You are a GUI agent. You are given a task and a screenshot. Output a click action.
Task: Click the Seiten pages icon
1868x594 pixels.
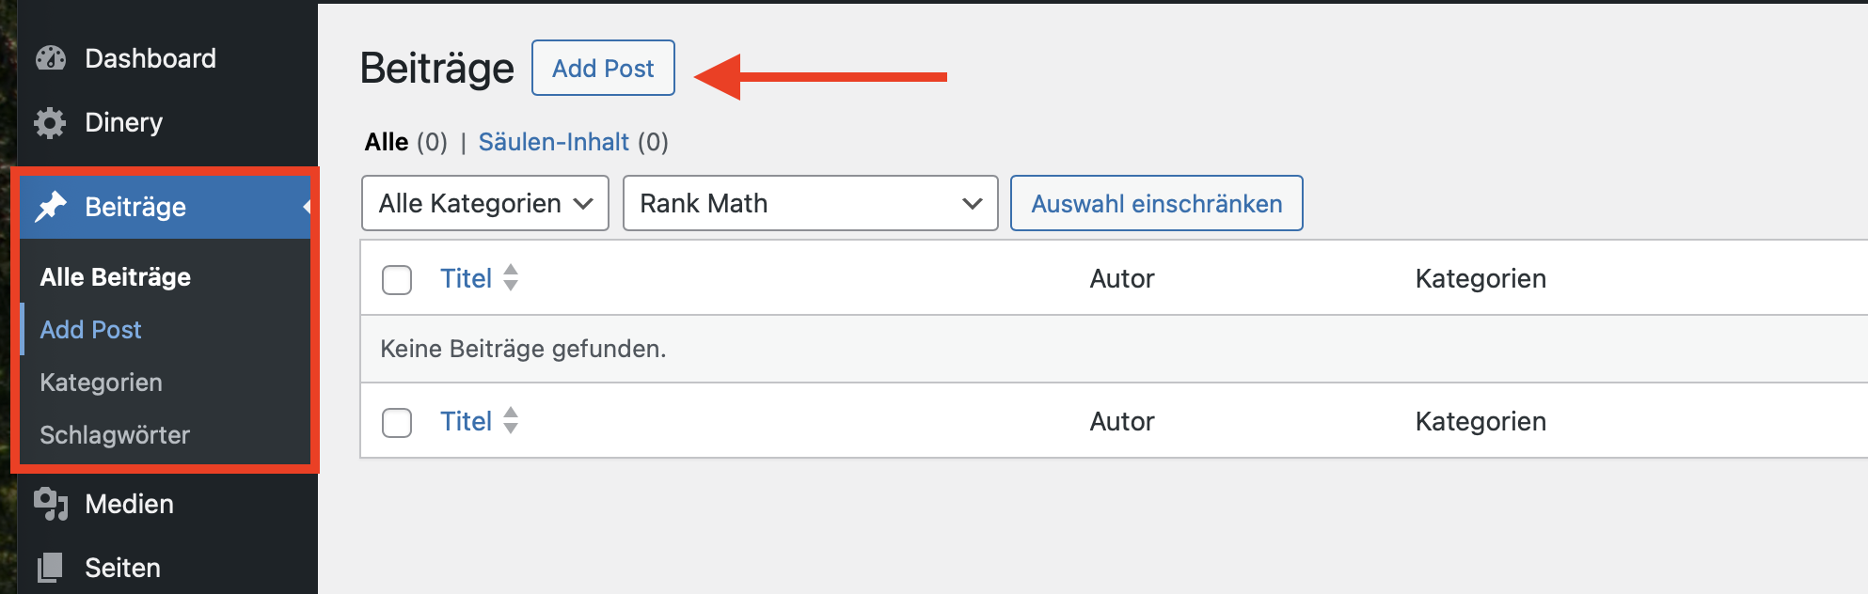[x=50, y=568]
